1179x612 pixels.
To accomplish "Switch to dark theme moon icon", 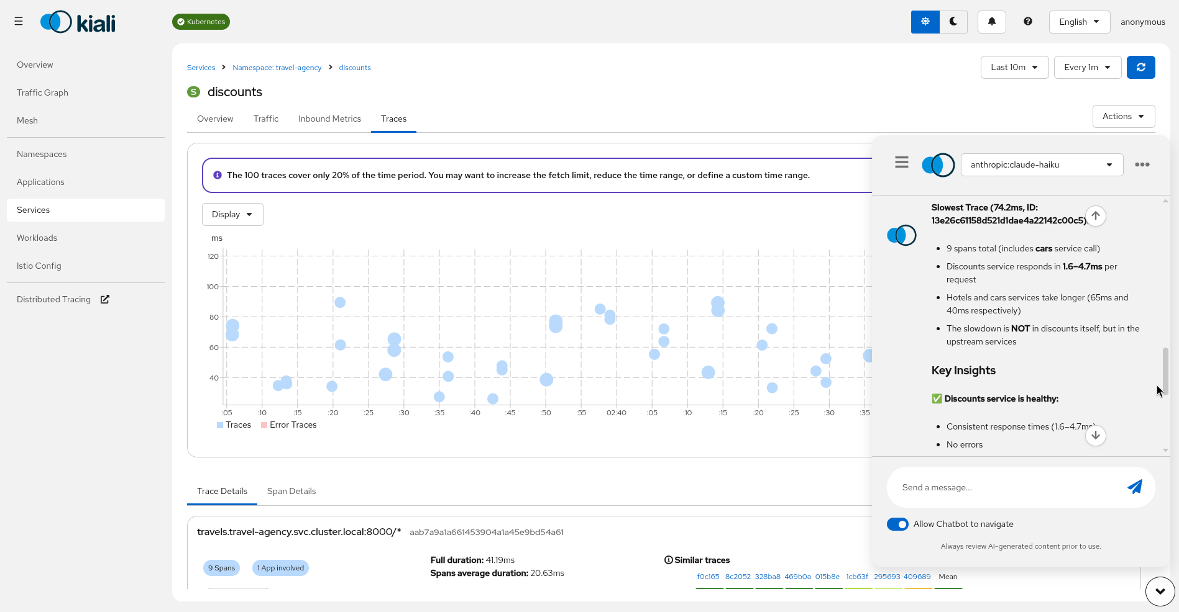I will click(x=953, y=22).
